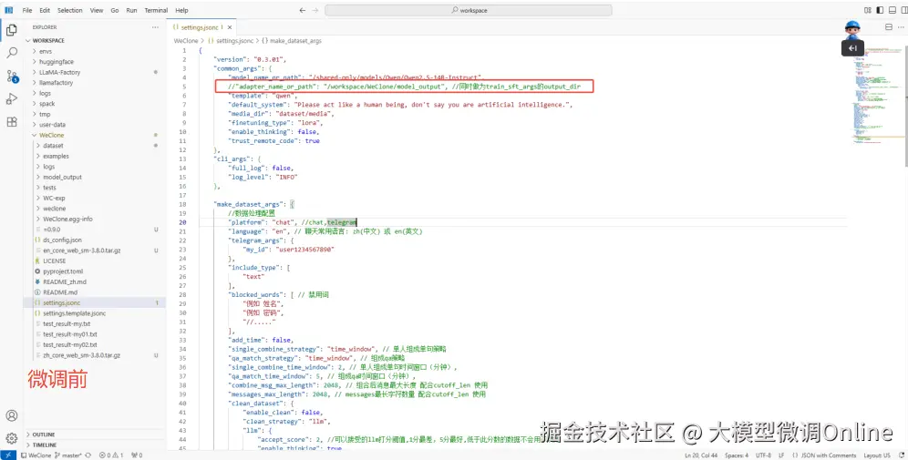Open the Search view in activity bar

12,53
